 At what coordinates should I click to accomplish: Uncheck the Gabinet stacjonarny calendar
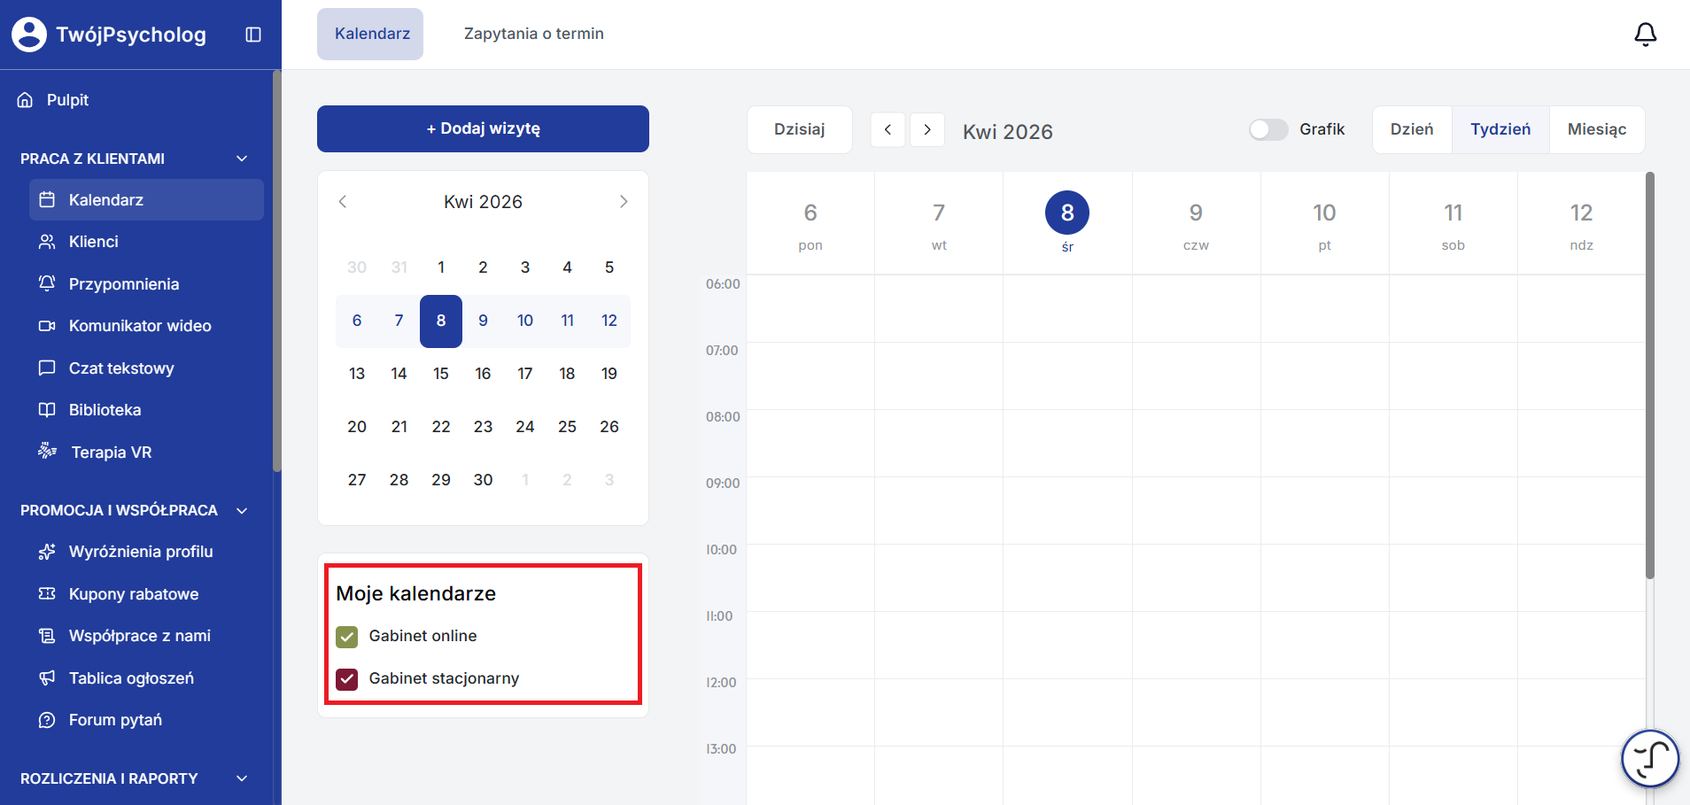click(x=347, y=679)
